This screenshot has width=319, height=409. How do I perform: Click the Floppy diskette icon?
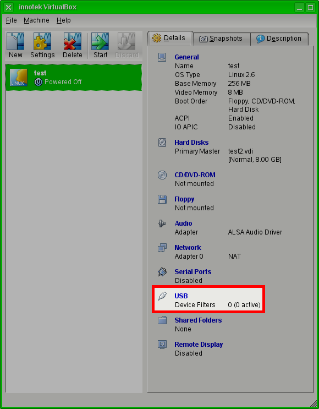tap(162, 199)
